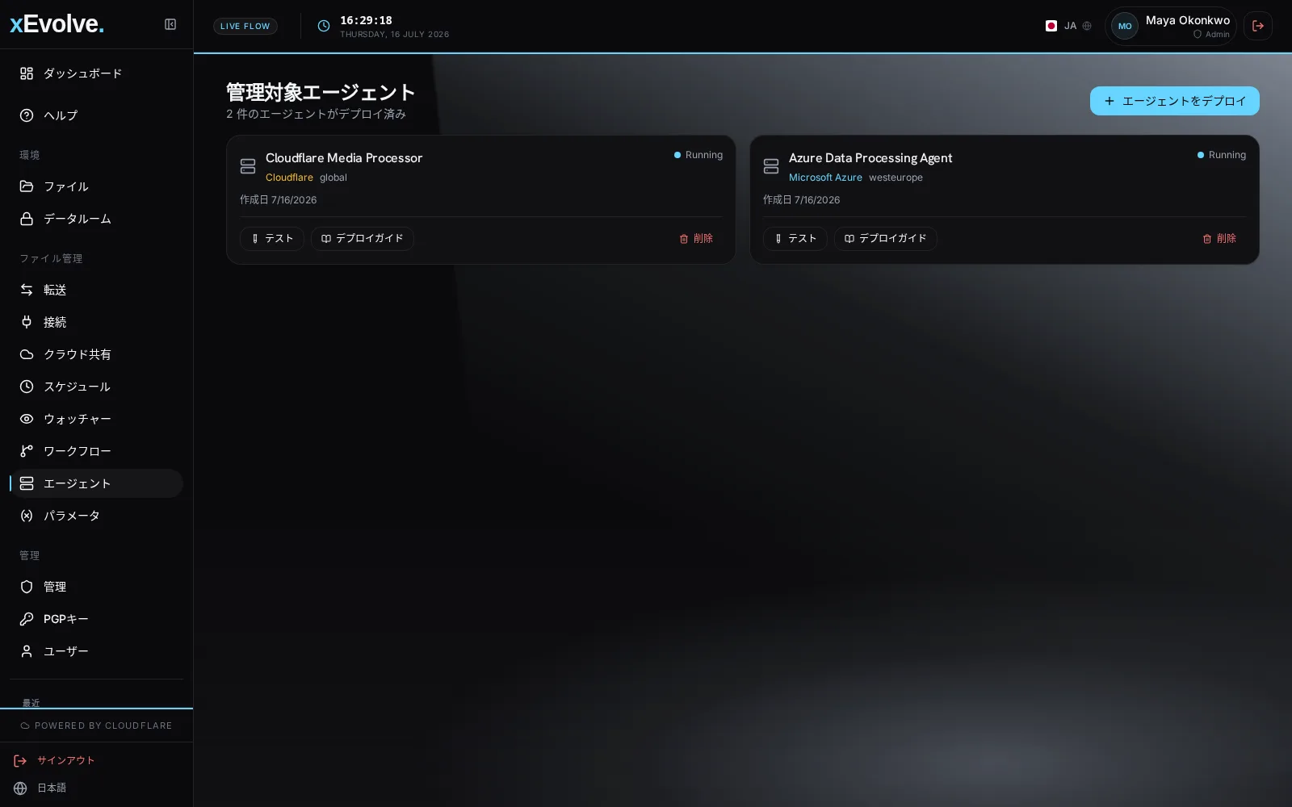Click the LIVE FLOW badge

click(245, 26)
